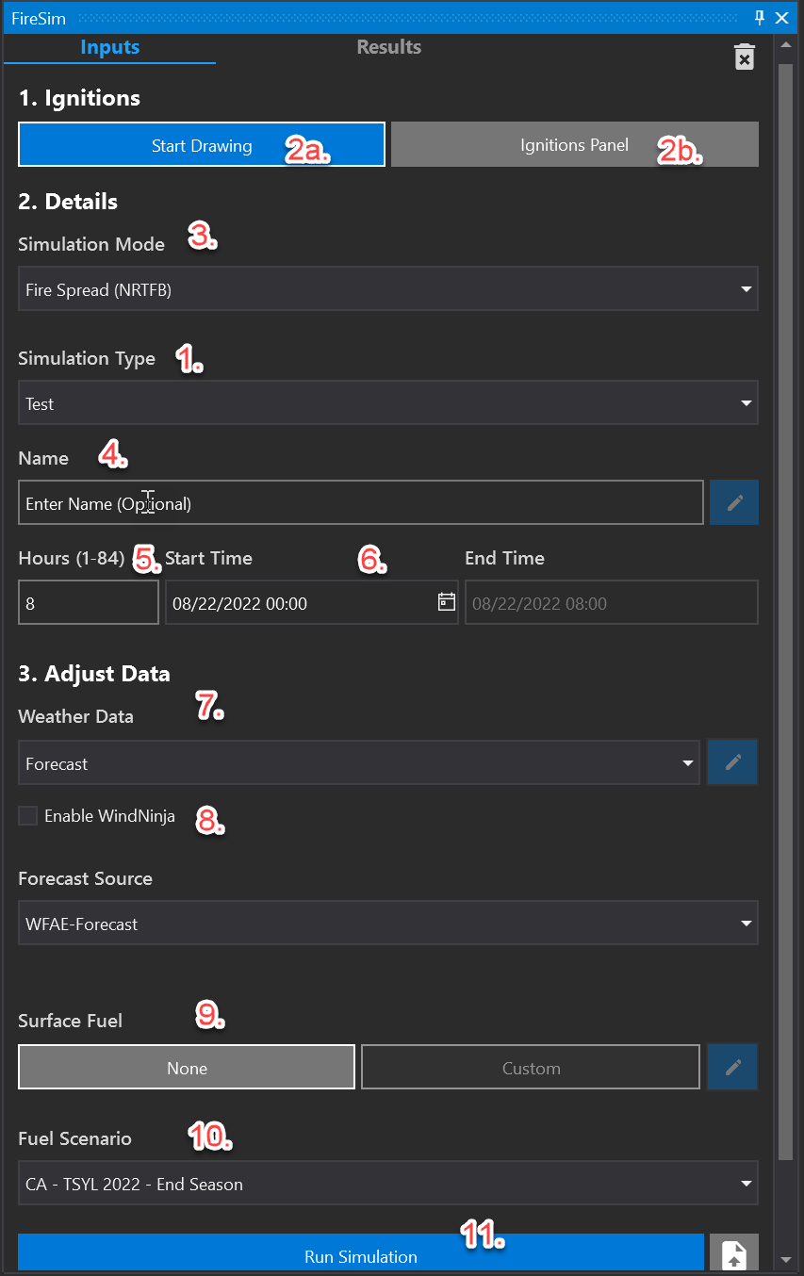
Task: Click the file upload icon beside Run Simulation
Action: tap(733, 1255)
